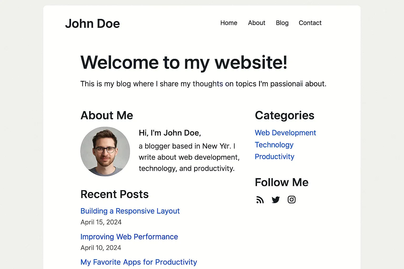Read the Building a Responsive Layout post
The height and width of the screenshot is (269, 404).
[130, 211]
